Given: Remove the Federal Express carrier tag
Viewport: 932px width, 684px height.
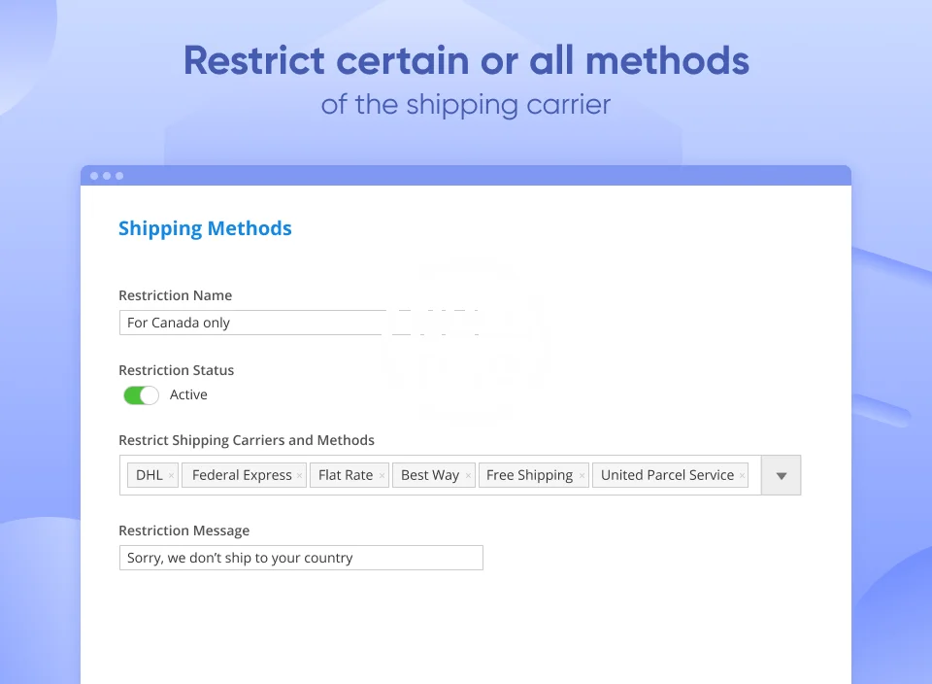Looking at the screenshot, I should click(300, 476).
